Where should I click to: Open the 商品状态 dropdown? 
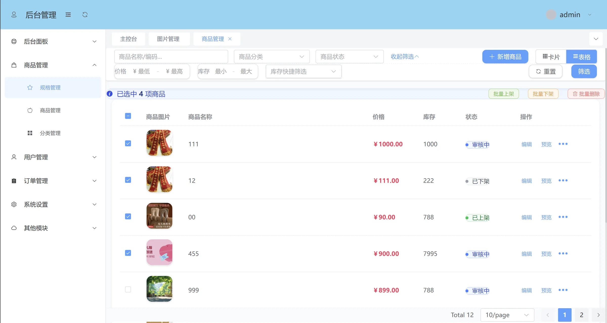[350, 57]
